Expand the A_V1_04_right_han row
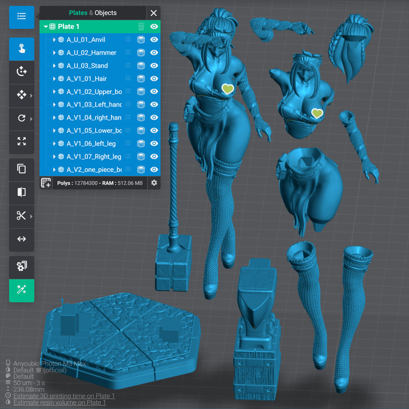The width and height of the screenshot is (409, 409). pos(54,118)
